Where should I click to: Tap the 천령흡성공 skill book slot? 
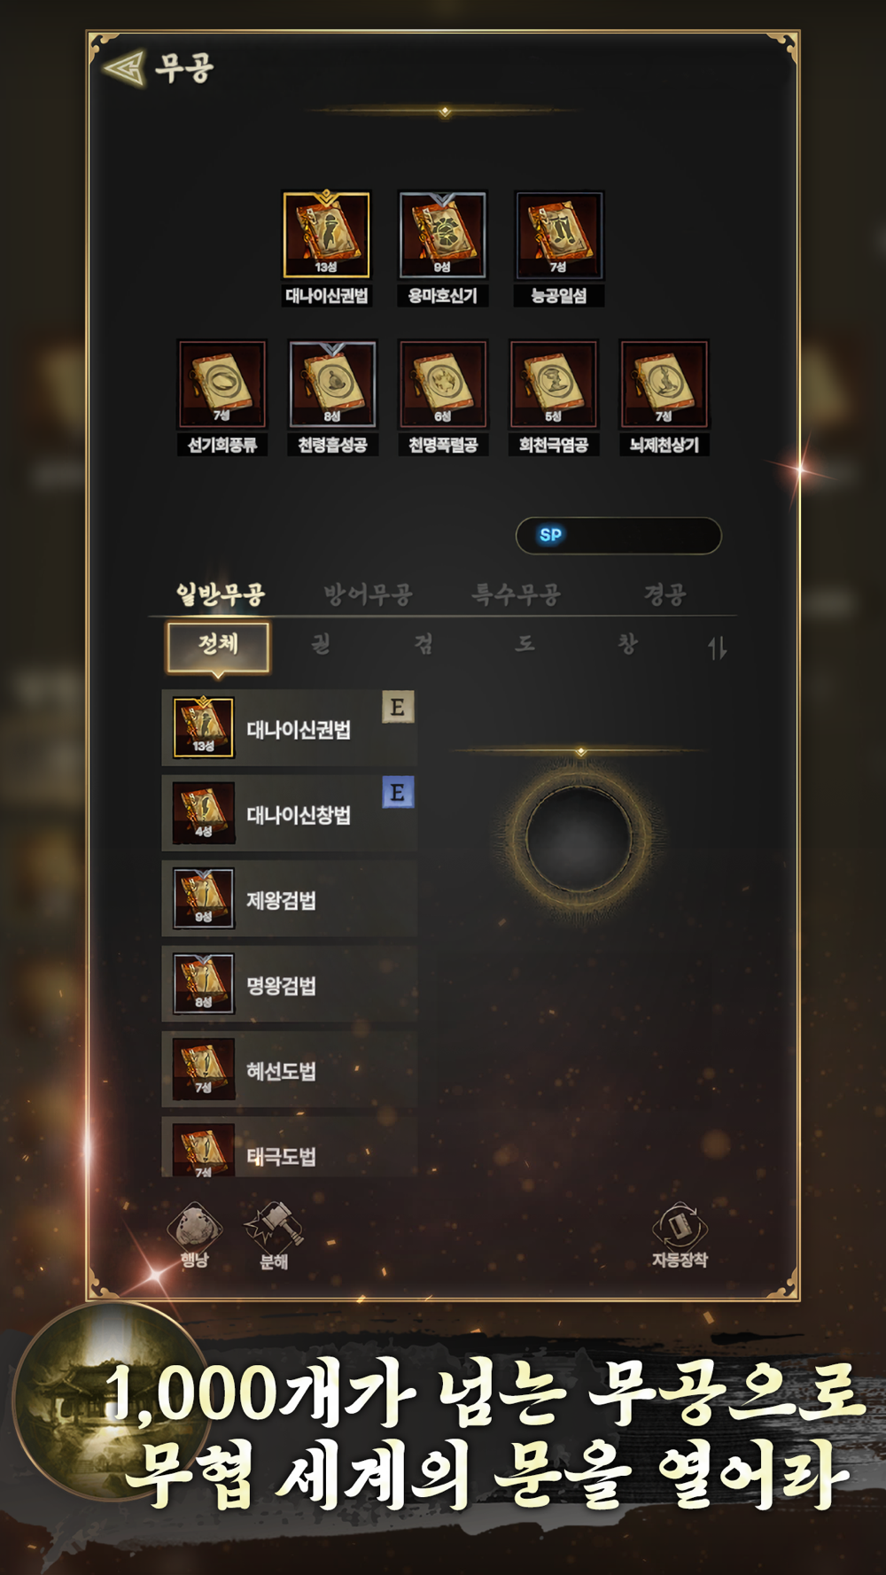[x=332, y=384]
